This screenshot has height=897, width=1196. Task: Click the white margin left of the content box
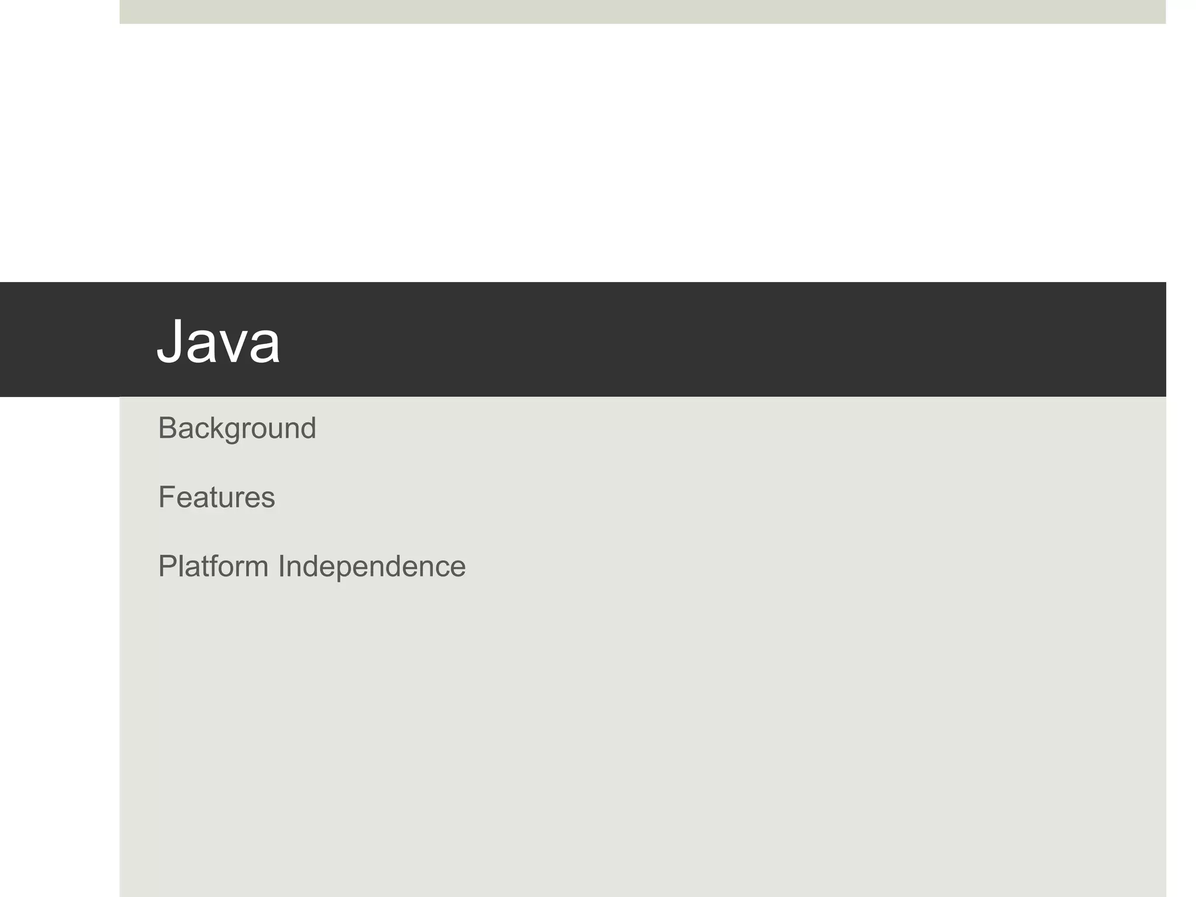coord(58,642)
